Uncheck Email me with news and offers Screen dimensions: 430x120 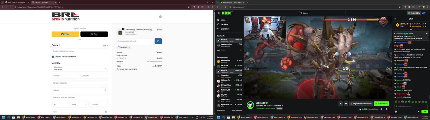(x=53, y=57)
